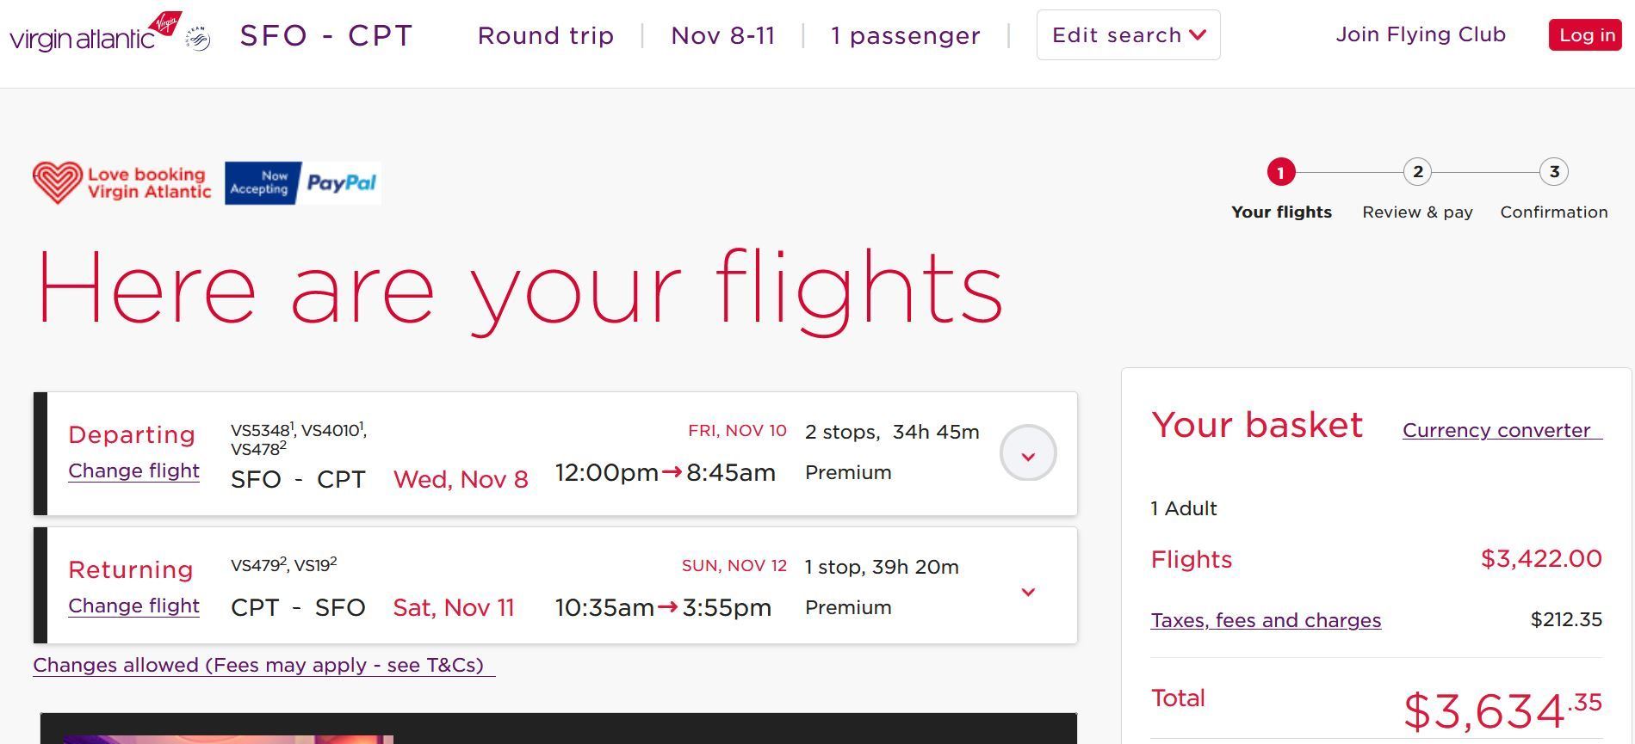Open Changes allowed T&Cs link
Screen dimensions: 1635x744
tap(263, 666)
